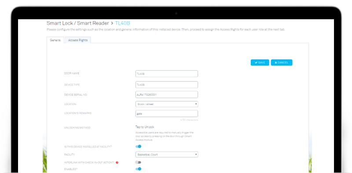Click the Location's Remarks field
Image resolution: width=352 pixels, height=173 pixels.
tap(167, 113)
